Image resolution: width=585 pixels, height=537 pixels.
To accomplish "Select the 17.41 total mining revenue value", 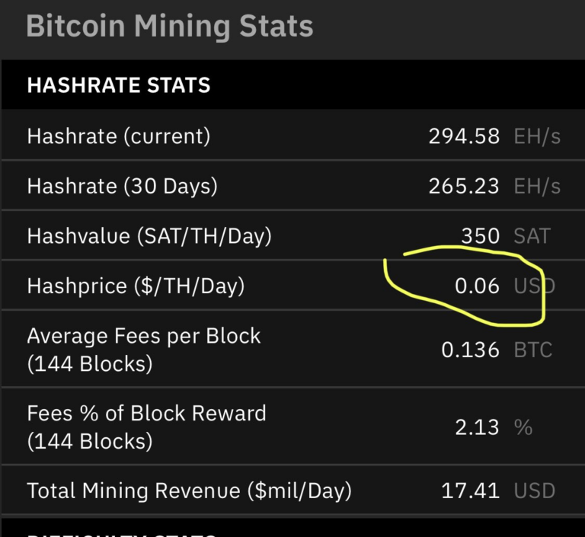I will (471, 491).
